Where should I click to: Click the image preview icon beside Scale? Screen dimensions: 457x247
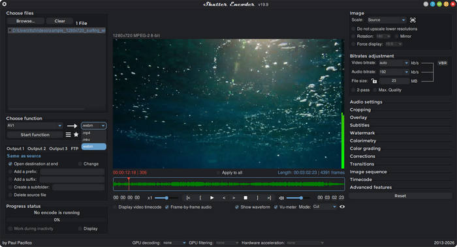click(413, 20)
